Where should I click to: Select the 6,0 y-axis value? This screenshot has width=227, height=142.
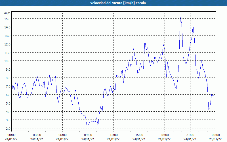[x=8, y=95]
